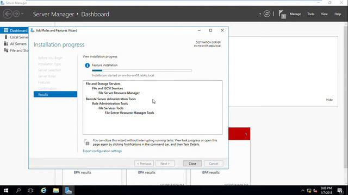Click the Cancel button in the wizard
Image resolution: width=348 pixels, height=195 pixels.
213,164
